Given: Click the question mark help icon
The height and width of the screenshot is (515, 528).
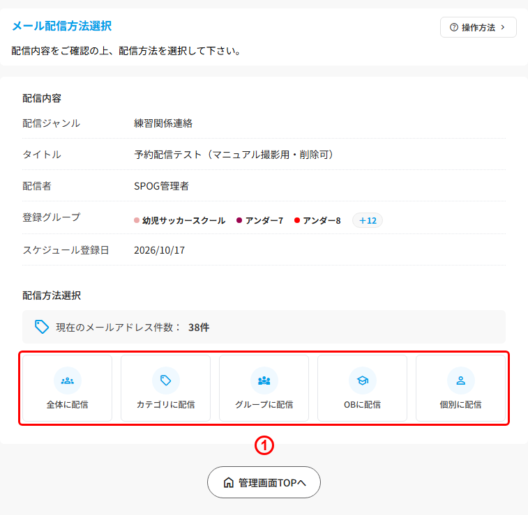Looking at the screenshot, I should pyautogui.click(x=454, y=27).
